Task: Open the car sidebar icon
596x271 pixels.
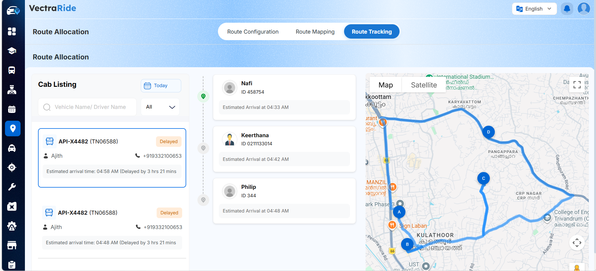Action: click(12, 148)
